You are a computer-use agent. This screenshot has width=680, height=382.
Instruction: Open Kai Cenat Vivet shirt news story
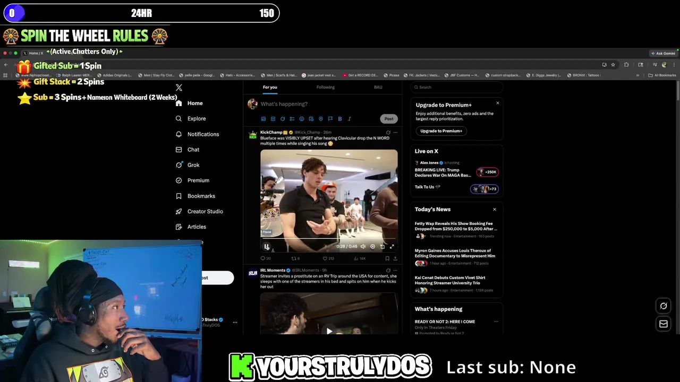(456, 283)
